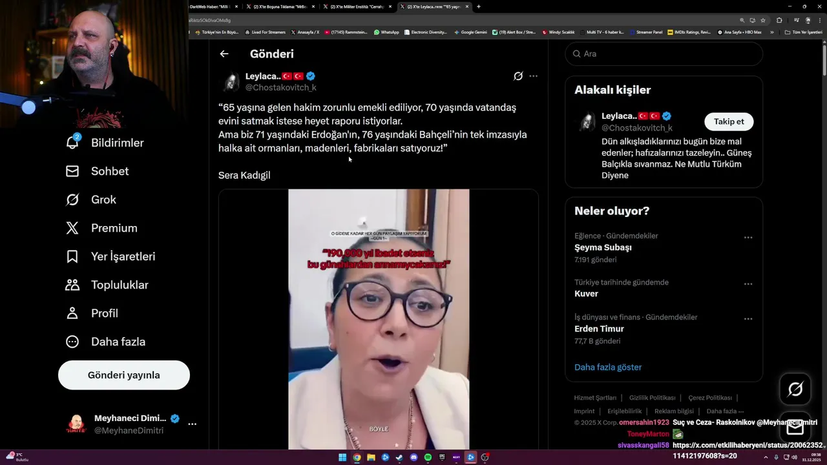Screen dimensions: 827x465
Task: Click the Grok icon on Leylaca's post
Action: [x=518, y=76]
